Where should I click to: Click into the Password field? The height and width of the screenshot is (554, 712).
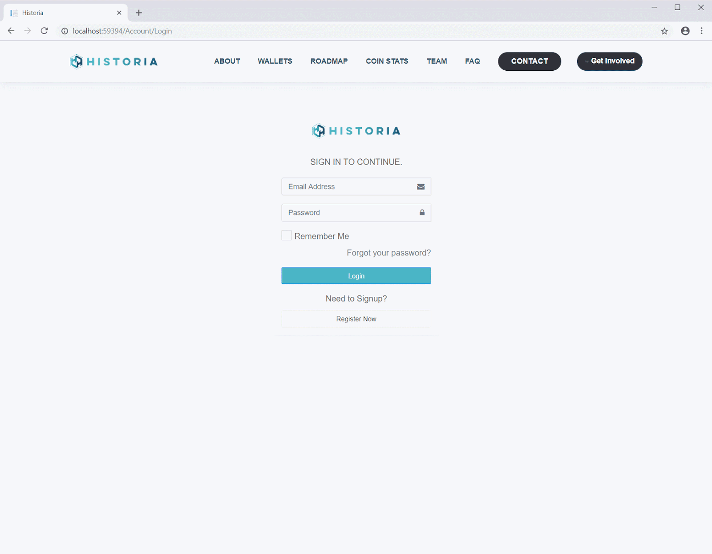tap(349, 213)
